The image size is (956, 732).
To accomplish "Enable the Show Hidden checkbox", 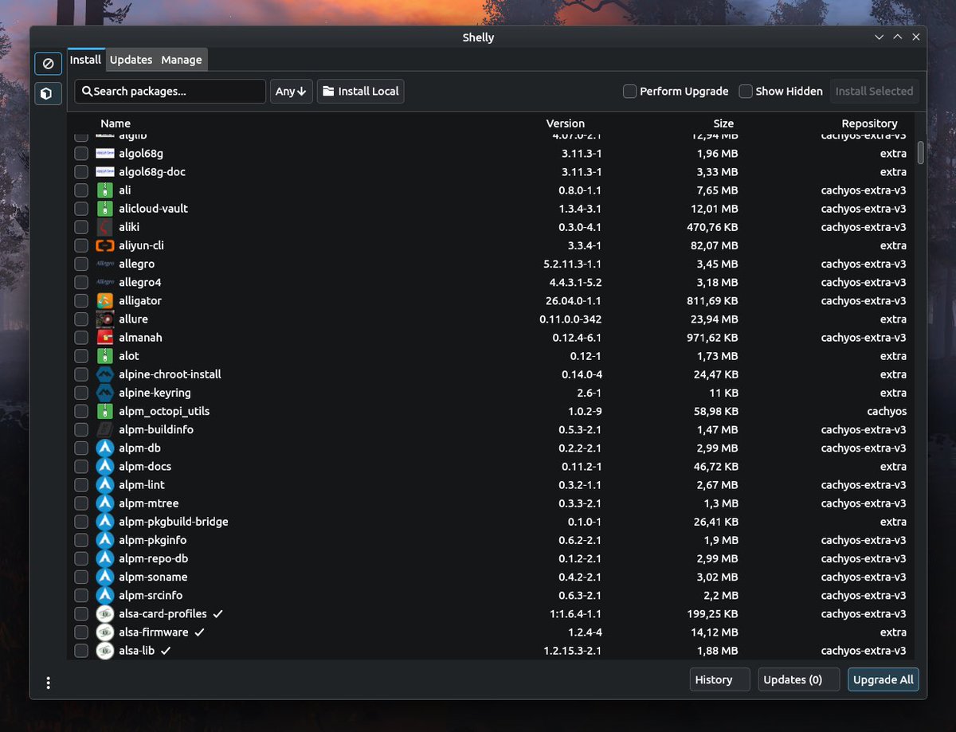I will click(746, 92).
